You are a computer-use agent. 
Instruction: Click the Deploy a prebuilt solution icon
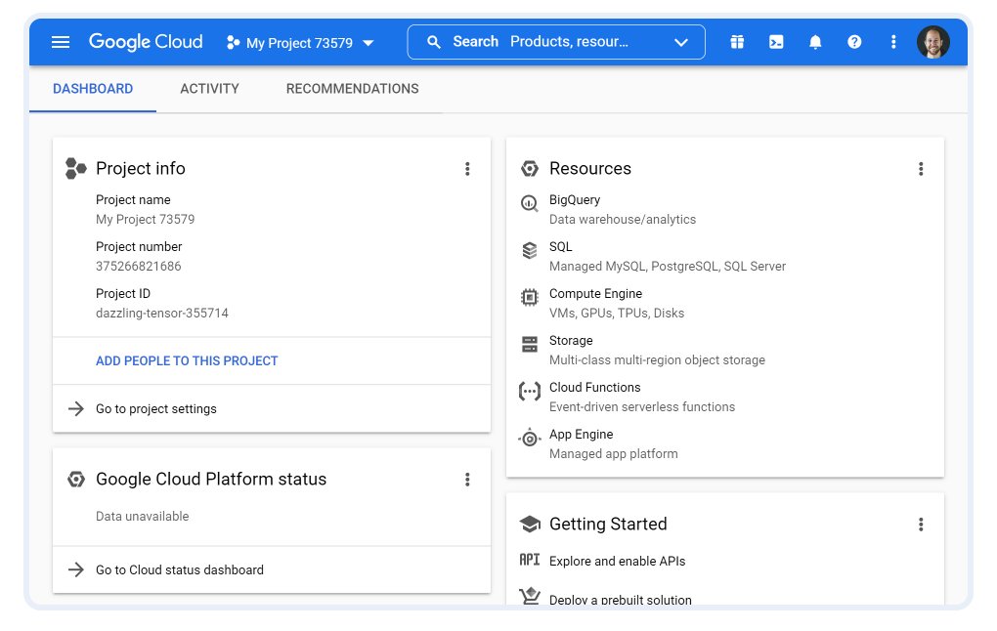(530, 597)
